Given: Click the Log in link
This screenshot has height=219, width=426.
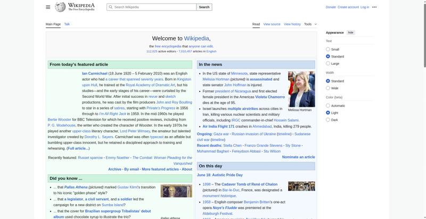Looking at the screenshot, I should (x=365, y=7).
